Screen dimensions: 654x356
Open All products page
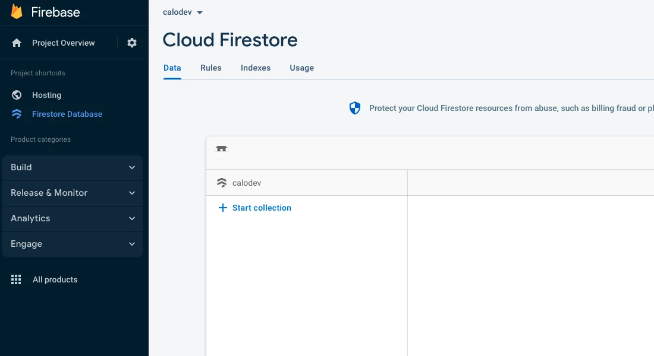click(x=55, y=279)
